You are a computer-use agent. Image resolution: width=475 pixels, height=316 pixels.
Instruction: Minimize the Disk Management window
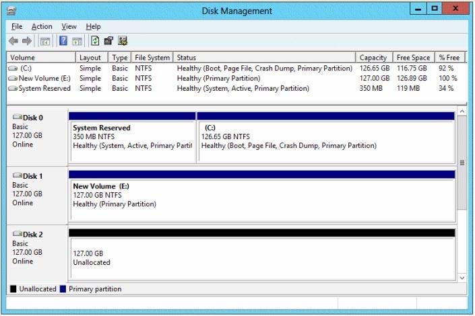(x=418, y=9)
